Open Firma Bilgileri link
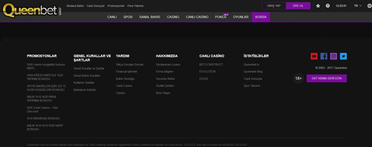The image size is (372, 147). tap(165, 71)
